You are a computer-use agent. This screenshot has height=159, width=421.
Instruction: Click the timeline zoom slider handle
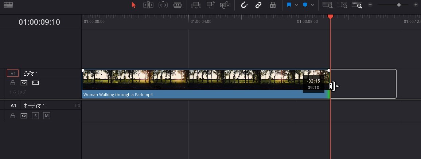click(399, 5)
